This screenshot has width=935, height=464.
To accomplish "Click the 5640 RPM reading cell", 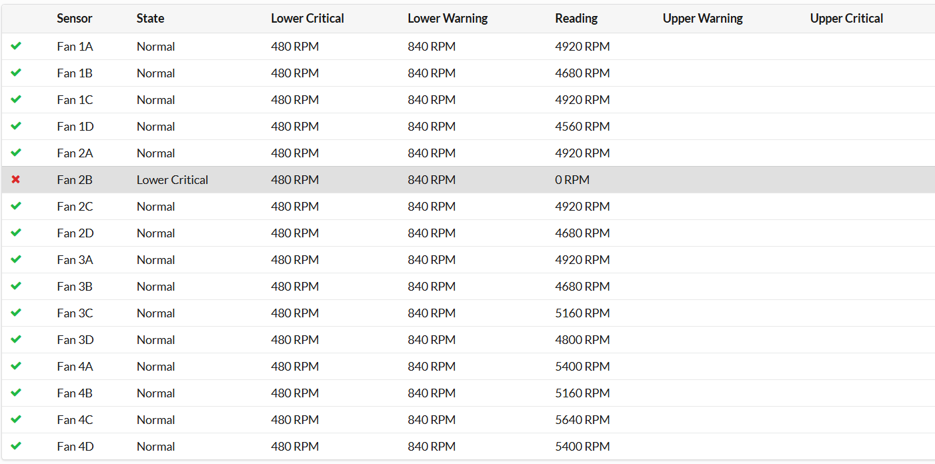I will tap(582, 420).
